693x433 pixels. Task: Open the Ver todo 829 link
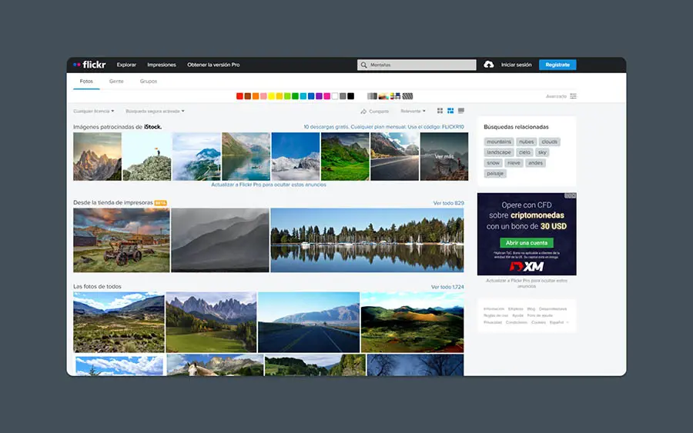click(x=448, y=203)
